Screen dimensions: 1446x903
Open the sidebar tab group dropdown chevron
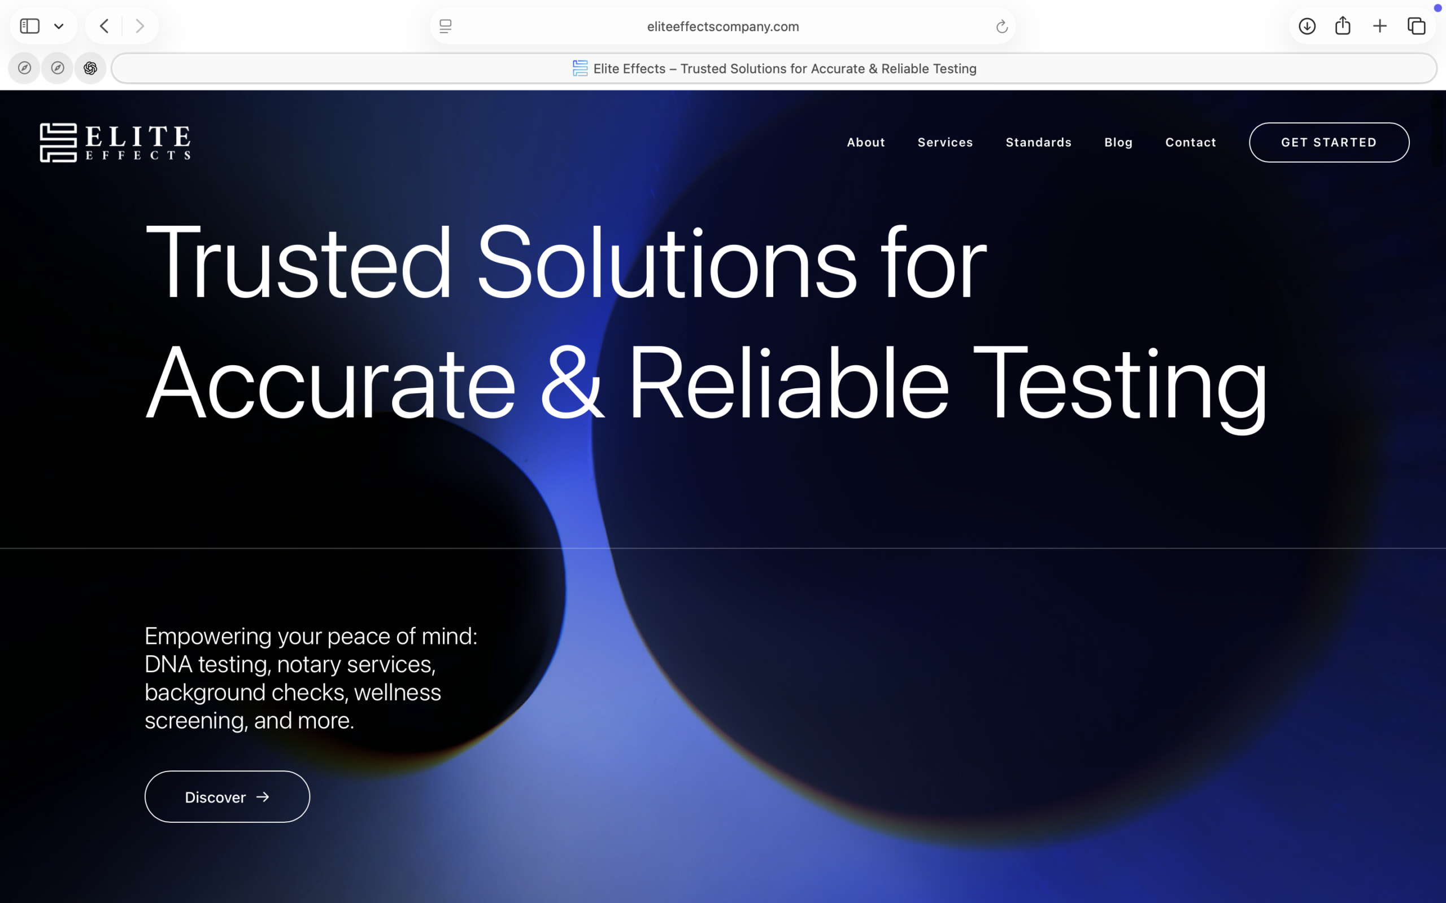click(x=59, y=27)
